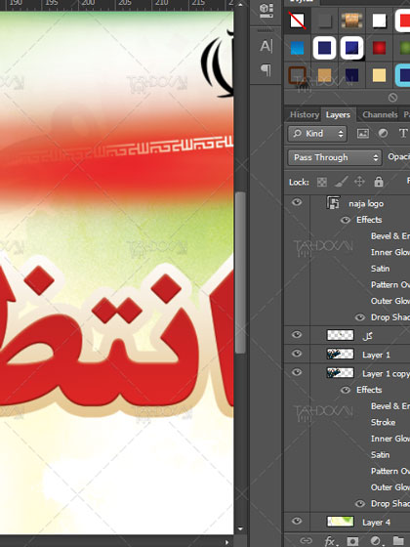Apply the first navy white-stroke style swatch
This screenshot has width=410, height=547.
click(324, 48)
